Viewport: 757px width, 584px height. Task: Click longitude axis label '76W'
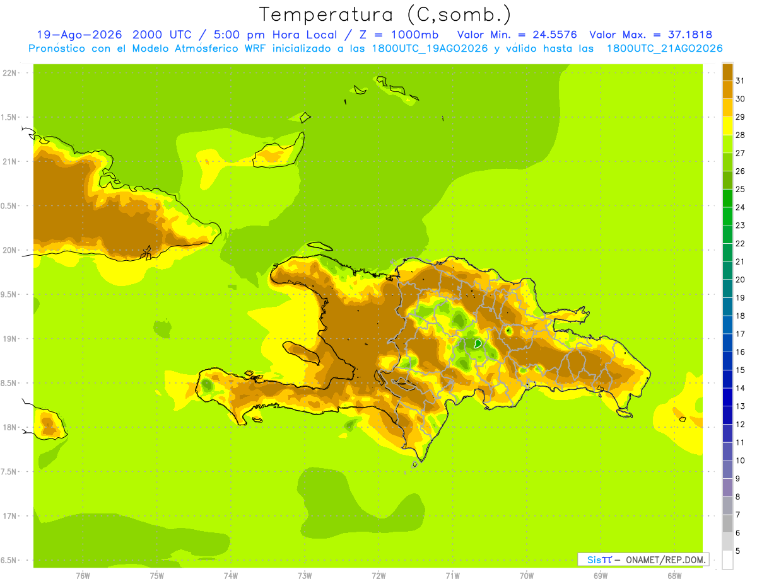pos(83,576)
